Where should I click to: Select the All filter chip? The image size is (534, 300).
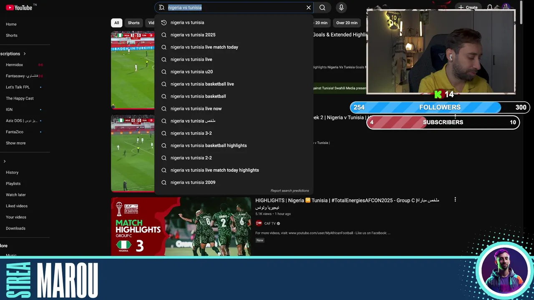tap(116, 23)
